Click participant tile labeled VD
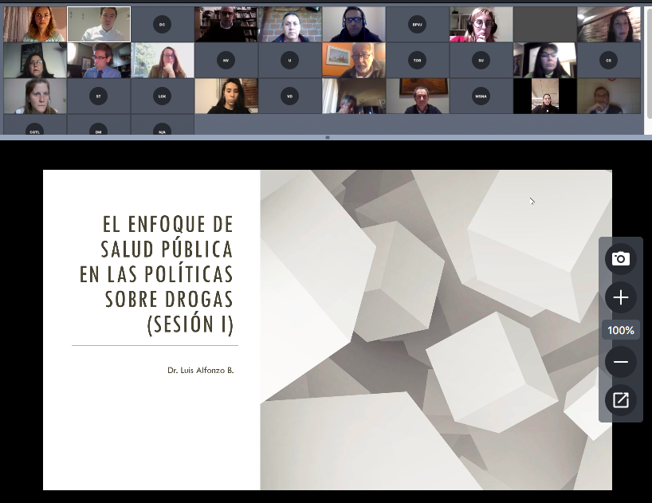652x503 pixels. (289, 96)
